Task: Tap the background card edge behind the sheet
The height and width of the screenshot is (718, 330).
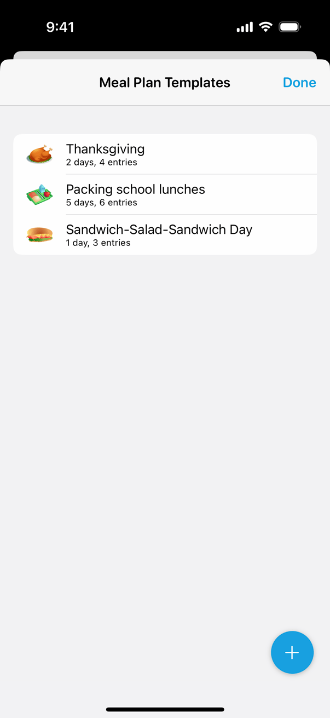Action: click(165, 55)
